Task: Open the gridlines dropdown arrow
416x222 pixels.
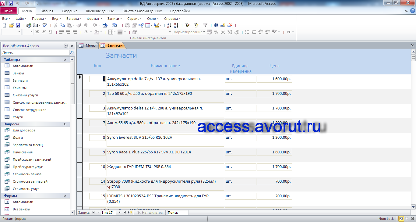Action: pos(115,32)
